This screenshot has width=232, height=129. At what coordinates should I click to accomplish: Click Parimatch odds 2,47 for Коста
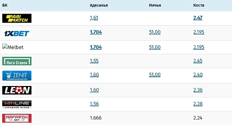point(198,18)
